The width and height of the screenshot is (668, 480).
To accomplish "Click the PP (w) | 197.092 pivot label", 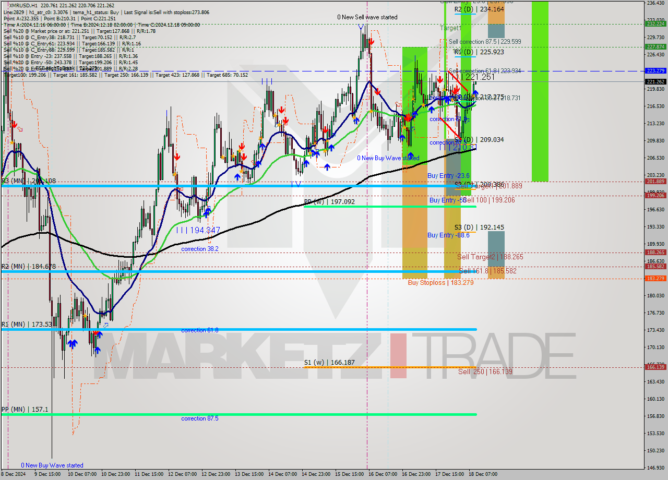I will coord(329,201).
